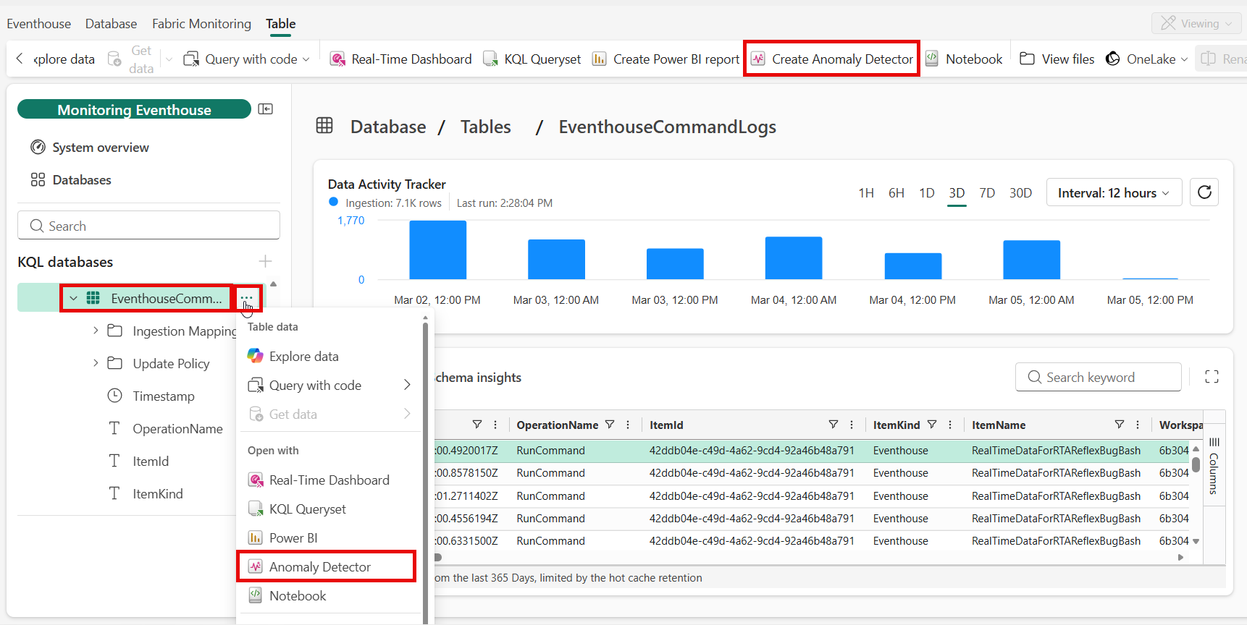Image resolution: width=1247 pixels, height=625 pixels.
Task: Filter the ItemId column
Action: [x=834, y=425]
